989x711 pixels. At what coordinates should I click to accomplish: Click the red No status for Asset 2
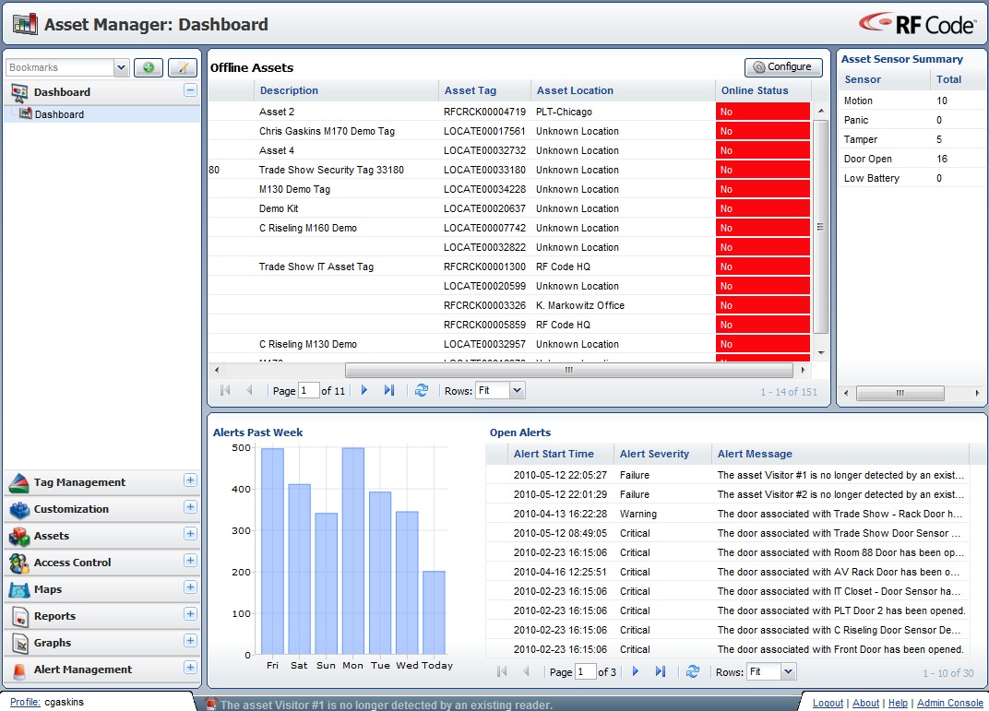click(763, 112)
